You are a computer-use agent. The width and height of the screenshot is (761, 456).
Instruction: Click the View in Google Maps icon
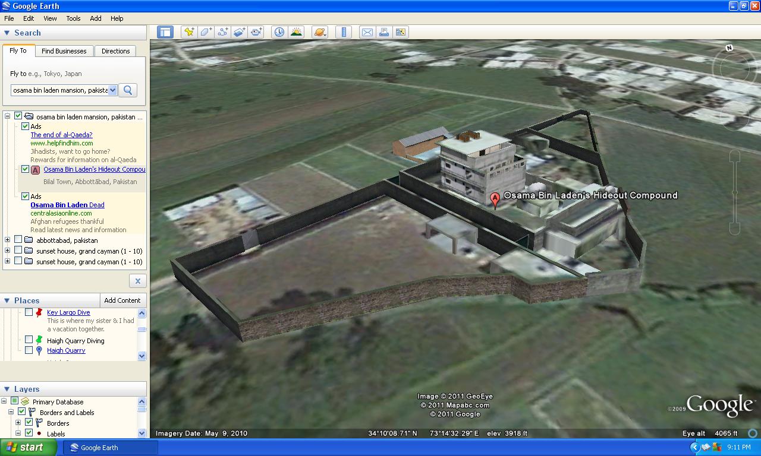(401, 32)
